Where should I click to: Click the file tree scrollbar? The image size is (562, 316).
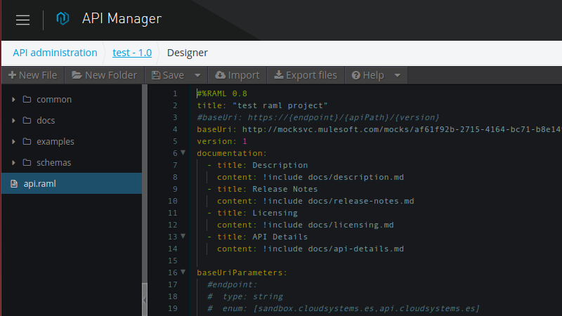145,183
